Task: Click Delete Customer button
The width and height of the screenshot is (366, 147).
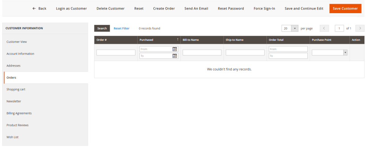Action: tap(111, 8)
